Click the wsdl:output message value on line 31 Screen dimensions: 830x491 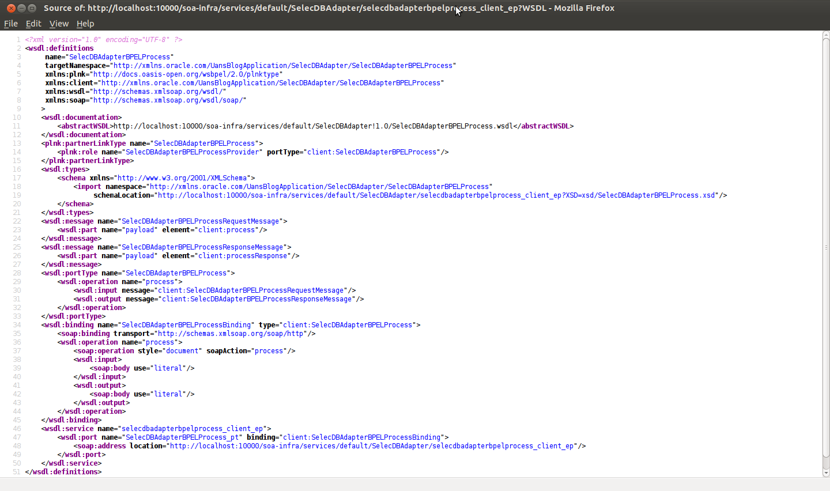point(257,299)
